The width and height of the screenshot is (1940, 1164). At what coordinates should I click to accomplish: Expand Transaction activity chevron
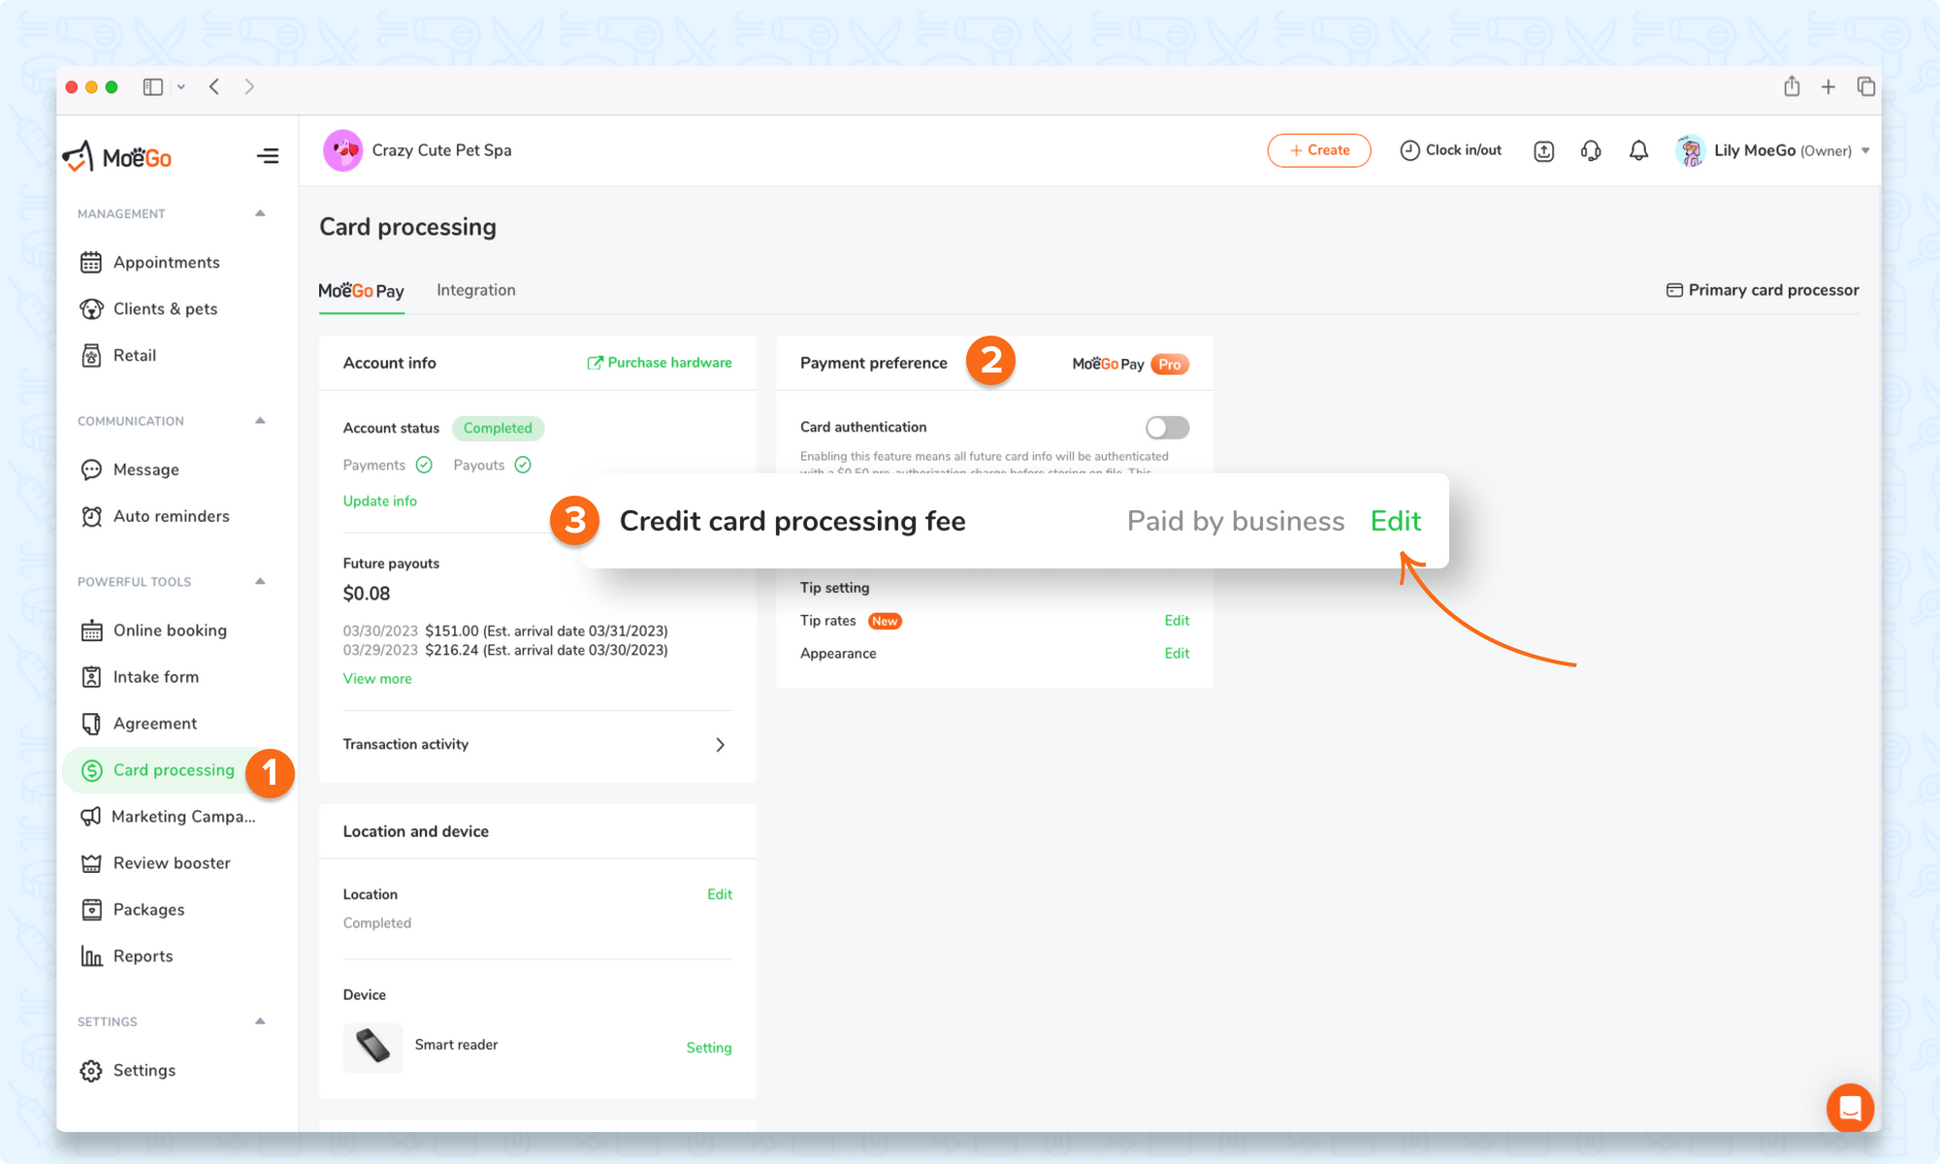pos(720,745)
